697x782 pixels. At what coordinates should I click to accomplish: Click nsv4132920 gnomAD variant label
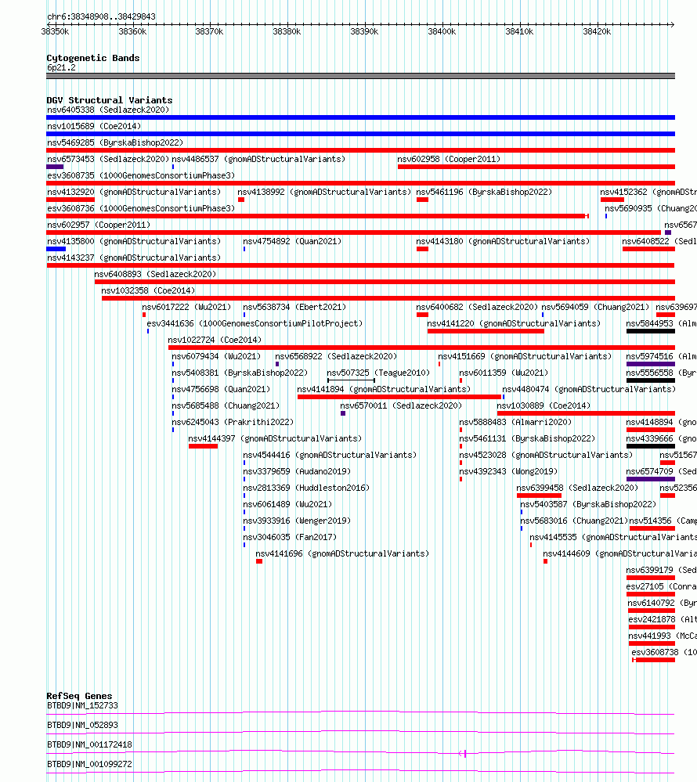tap(134, 192)
